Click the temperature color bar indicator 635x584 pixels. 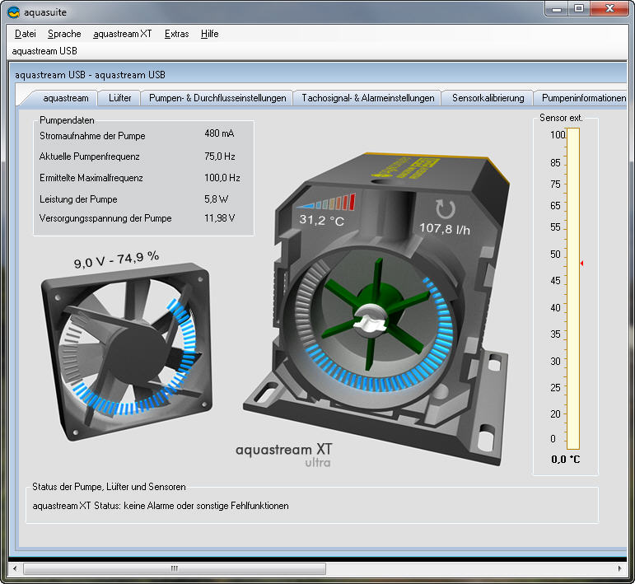[x=328, y=203]
